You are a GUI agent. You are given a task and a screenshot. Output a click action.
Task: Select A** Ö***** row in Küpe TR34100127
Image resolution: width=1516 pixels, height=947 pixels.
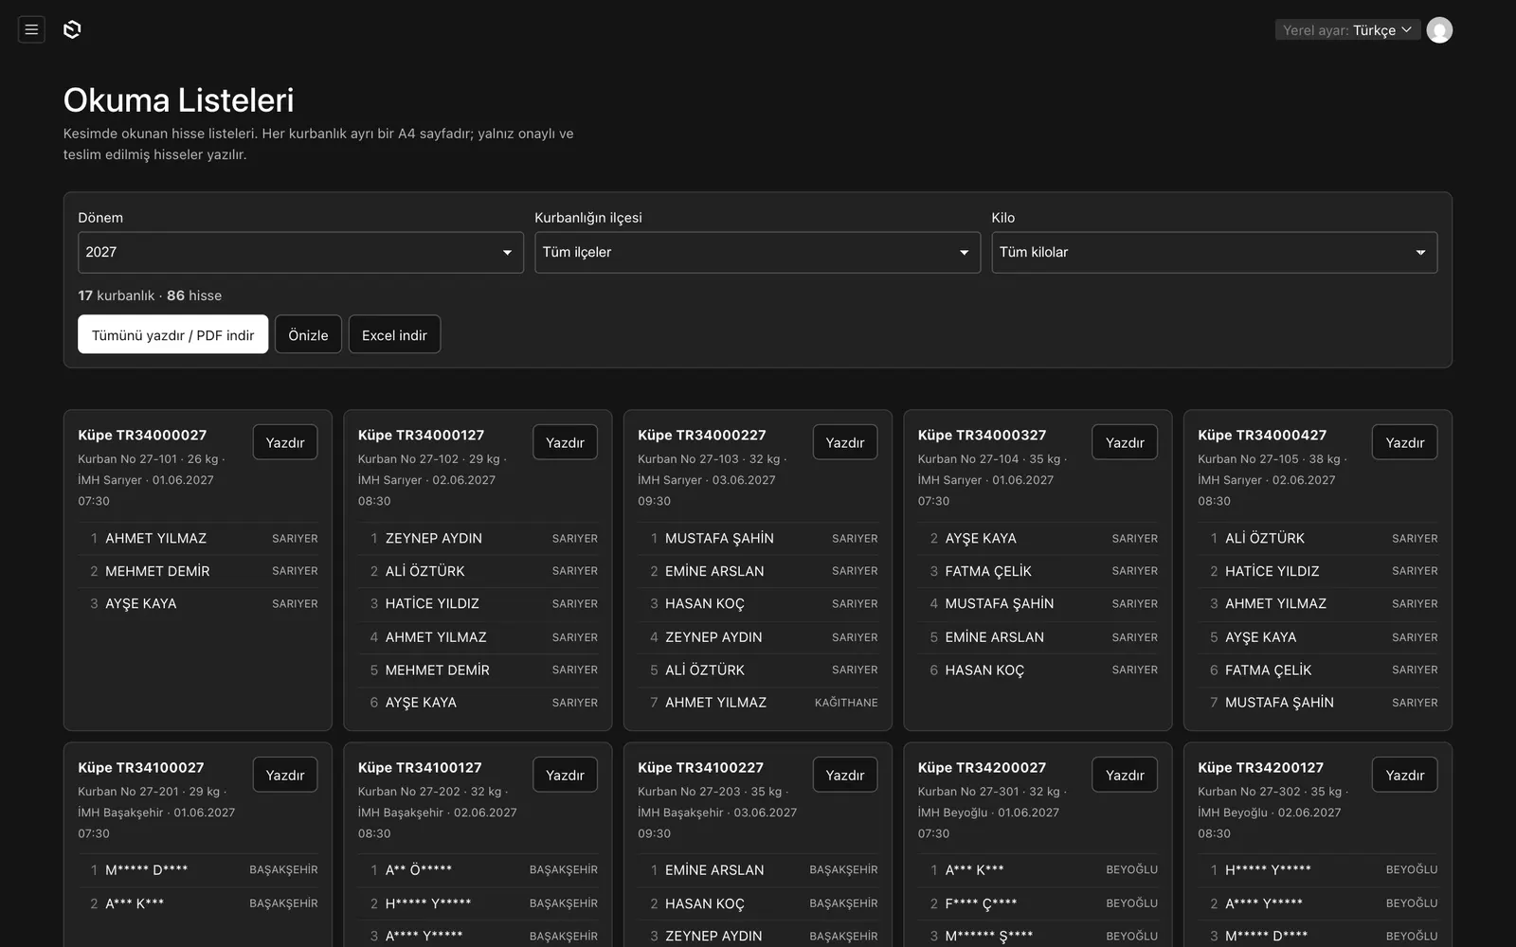click(x=478, y=869)
